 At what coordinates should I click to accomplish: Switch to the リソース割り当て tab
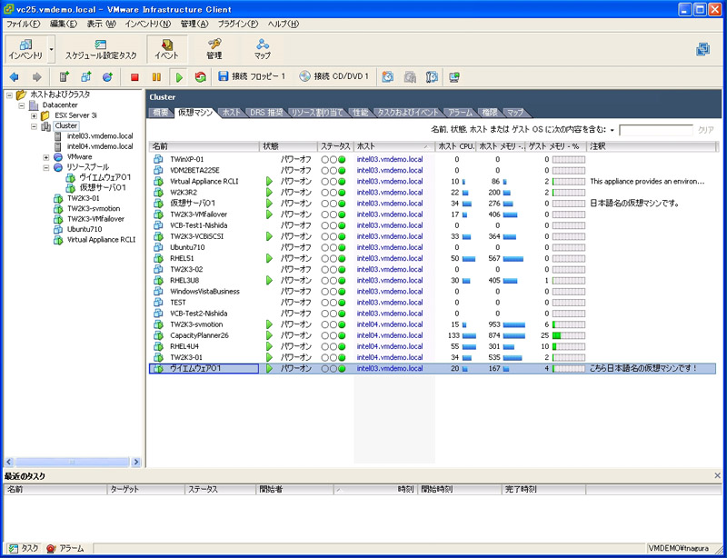point(317,113)
